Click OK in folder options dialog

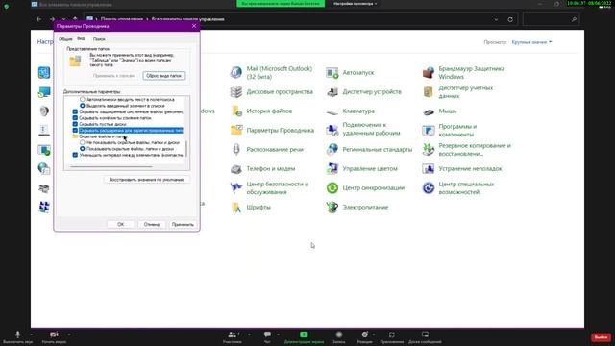coord(121,224)
